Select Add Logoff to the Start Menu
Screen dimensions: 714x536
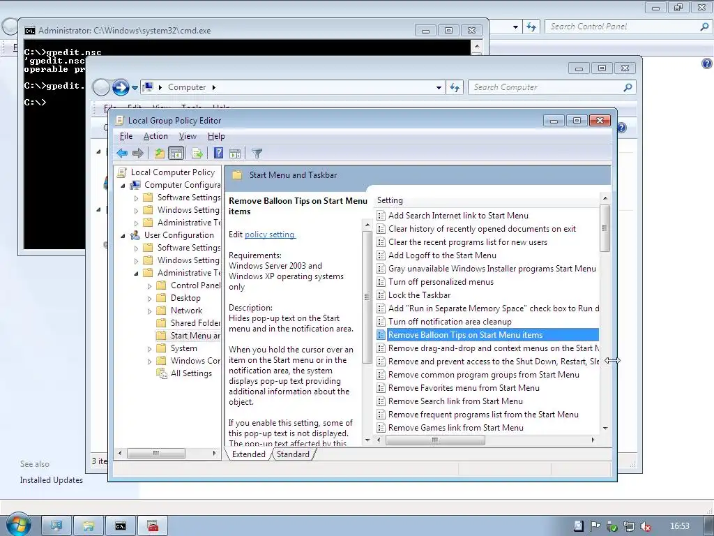click(x=442, y=255)
